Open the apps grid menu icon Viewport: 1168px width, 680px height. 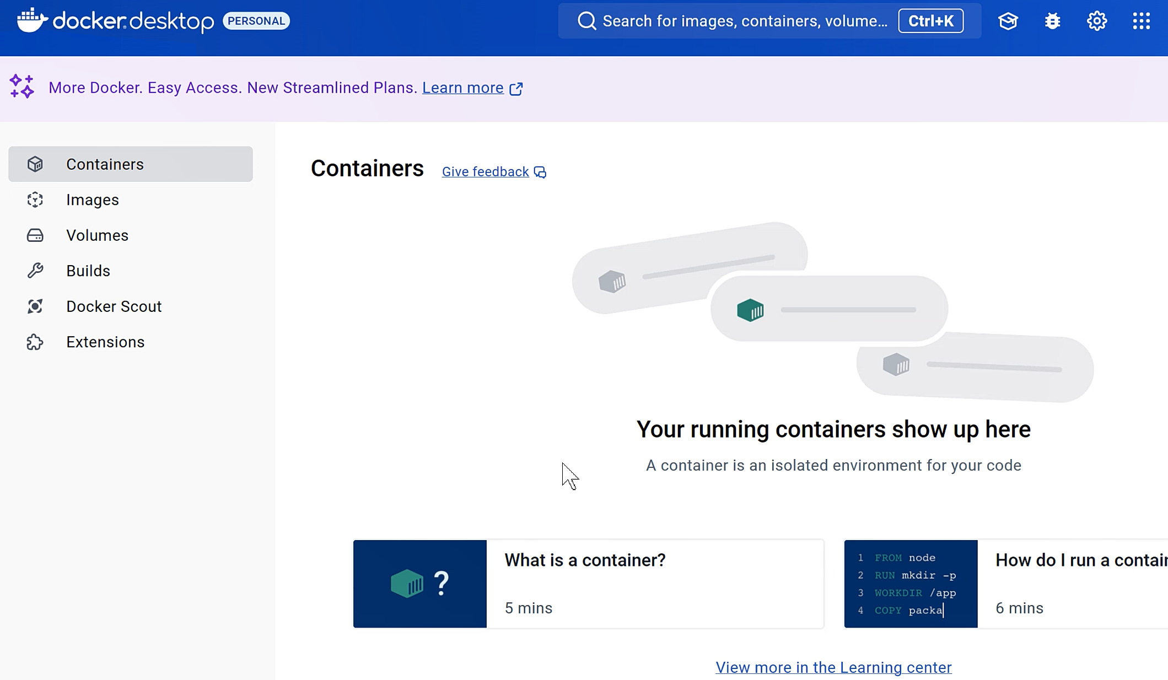point(1141,21)
